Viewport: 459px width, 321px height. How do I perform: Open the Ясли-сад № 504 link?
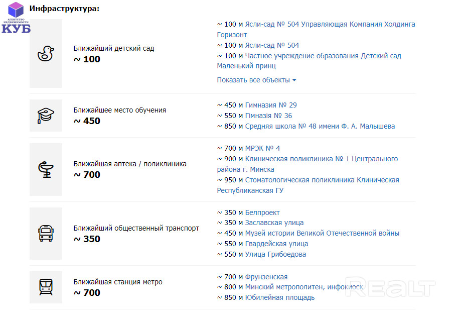272,45
